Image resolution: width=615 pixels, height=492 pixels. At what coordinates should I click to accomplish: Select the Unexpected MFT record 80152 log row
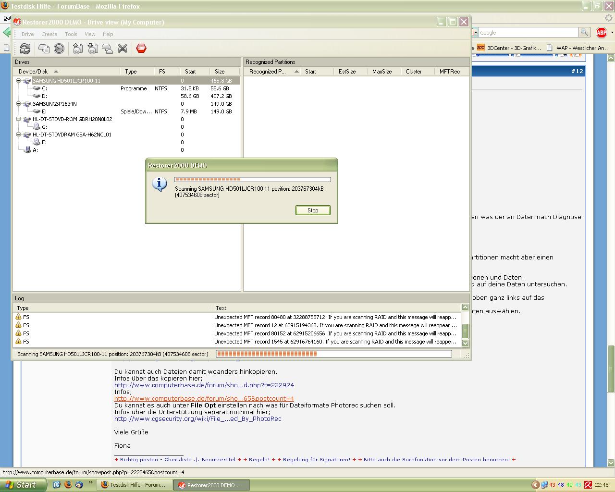click(237, 333)
